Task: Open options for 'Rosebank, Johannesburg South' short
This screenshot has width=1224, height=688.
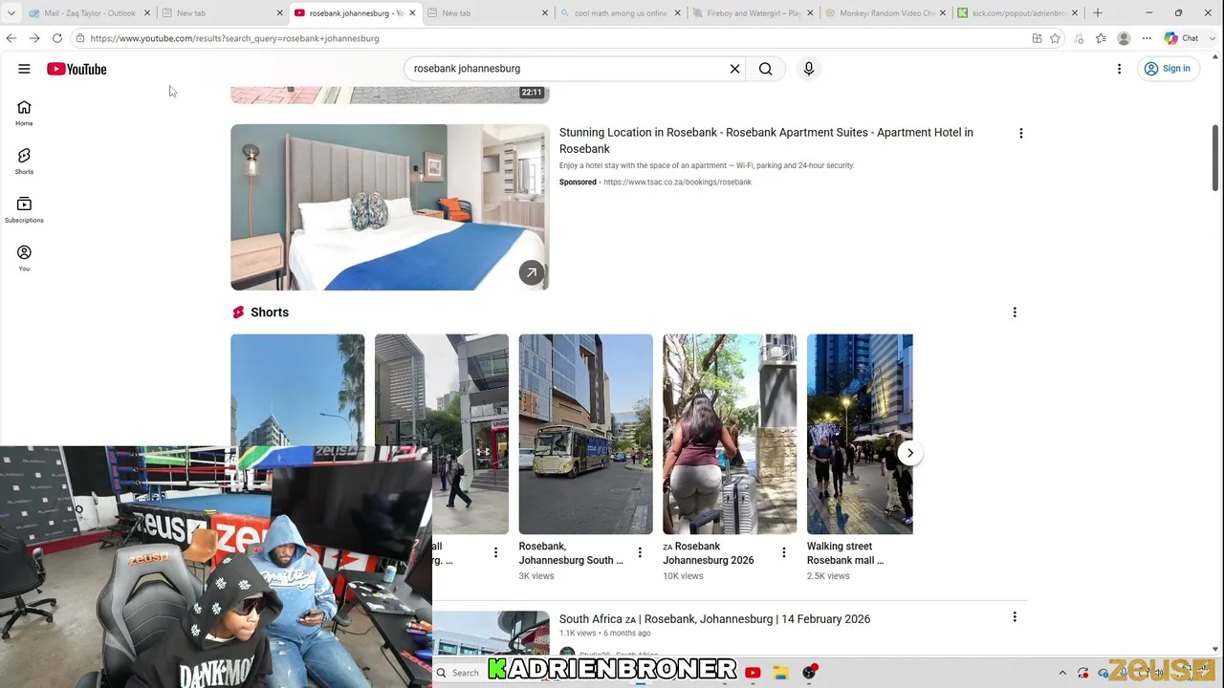Action: pyautogui.click(x=640, y=552)
